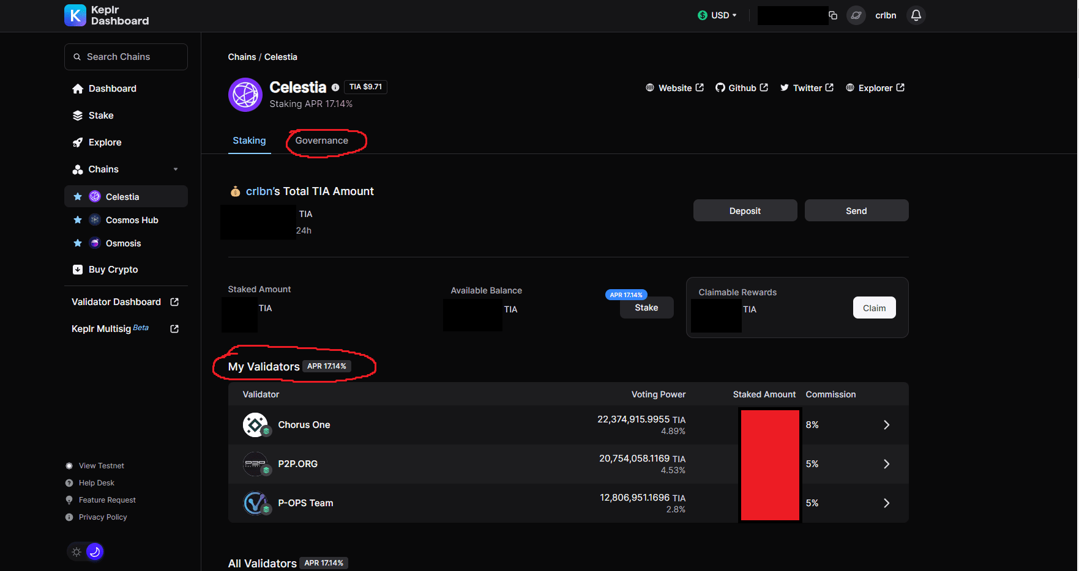Click the globe icon next to Explorer
1079x571 pixels.
pos(850,88)
